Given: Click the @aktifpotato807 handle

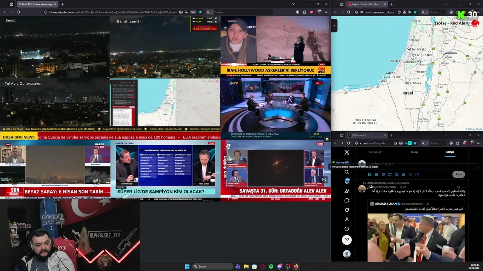Looking at the screenshot, I should pos(386,187).
